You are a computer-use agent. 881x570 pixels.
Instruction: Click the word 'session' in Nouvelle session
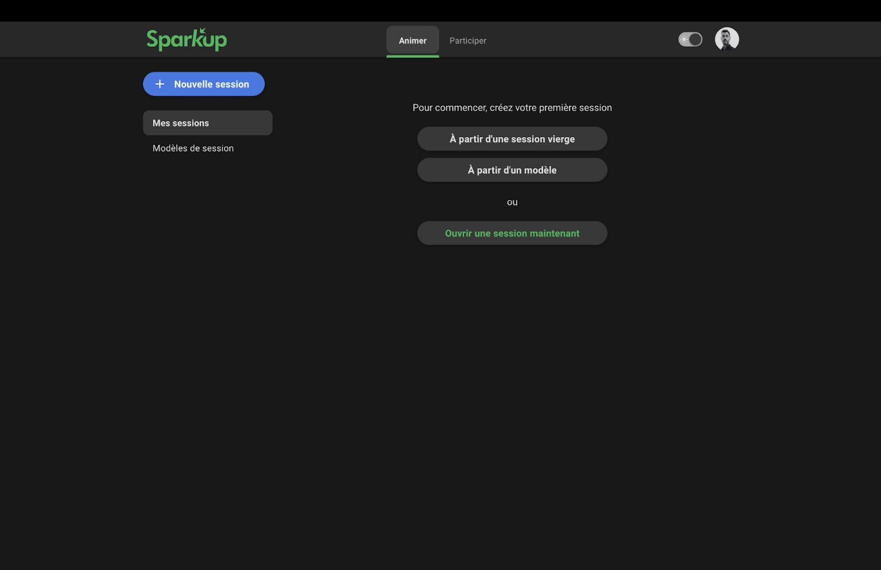pyautogui.click(x=232, y=84)
